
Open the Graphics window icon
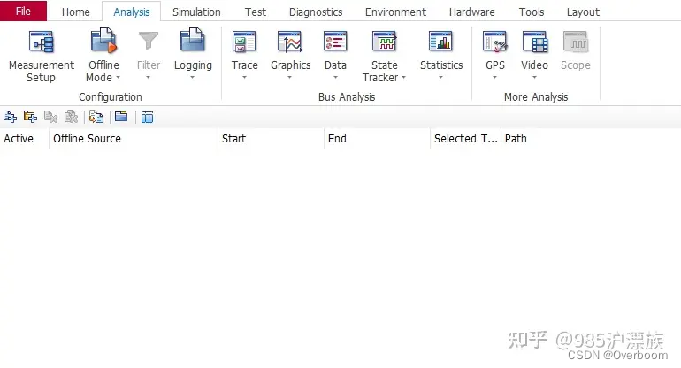290,42
